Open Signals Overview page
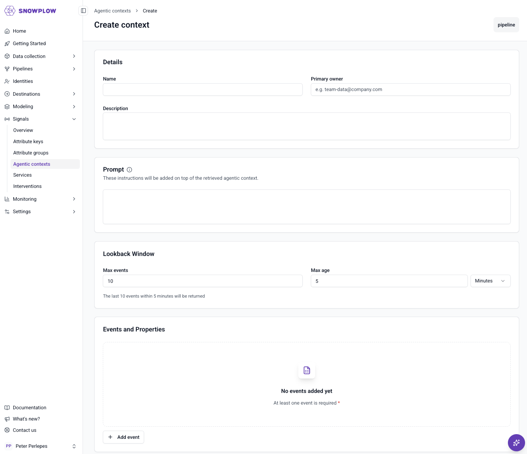 pos(23,130)
